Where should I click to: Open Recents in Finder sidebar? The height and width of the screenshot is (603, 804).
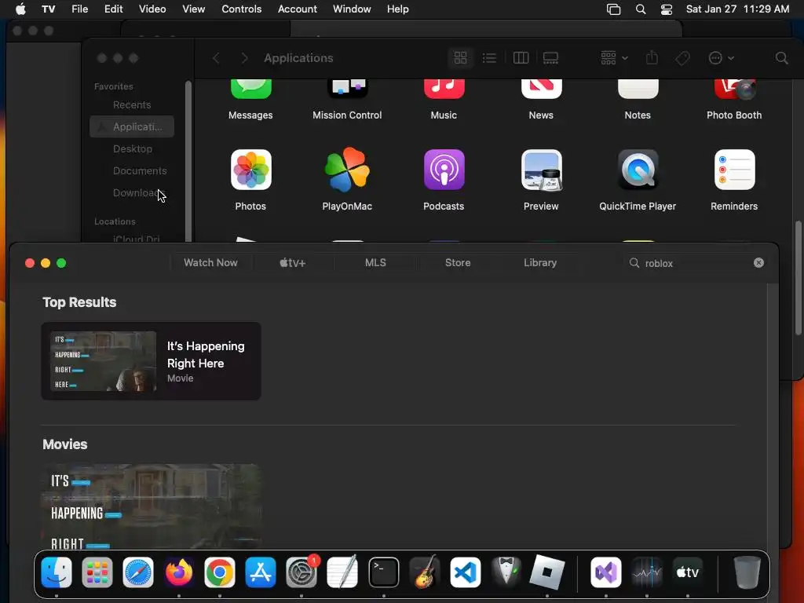pyautogui.click(x=132, y=104)
